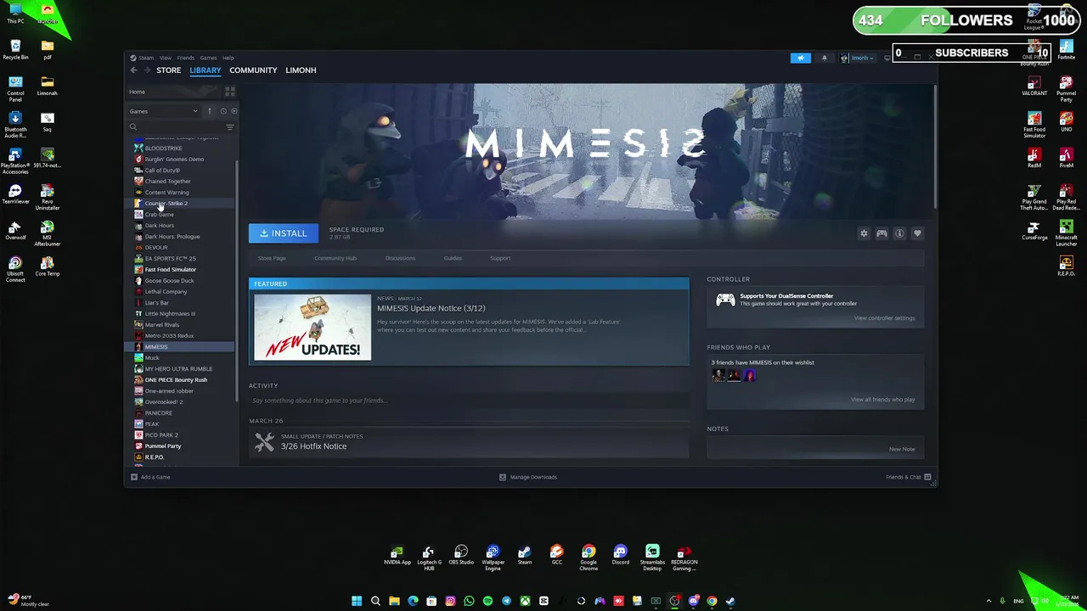This screenshot has height=611, width=1087.
Task: Open Discord desktop shortcut
Action: (x=621, y=556)
